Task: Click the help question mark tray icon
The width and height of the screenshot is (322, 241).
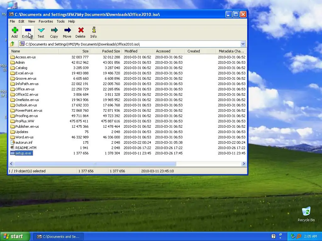Action: coord(273,236)
